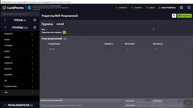Open the permission input dropdown arrow
This screenshot has height=108, width=193.
(x=121, y=105)
